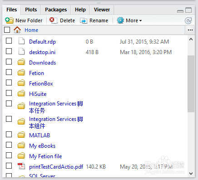Click the scrollbar up arrow

tap(191, 40)
